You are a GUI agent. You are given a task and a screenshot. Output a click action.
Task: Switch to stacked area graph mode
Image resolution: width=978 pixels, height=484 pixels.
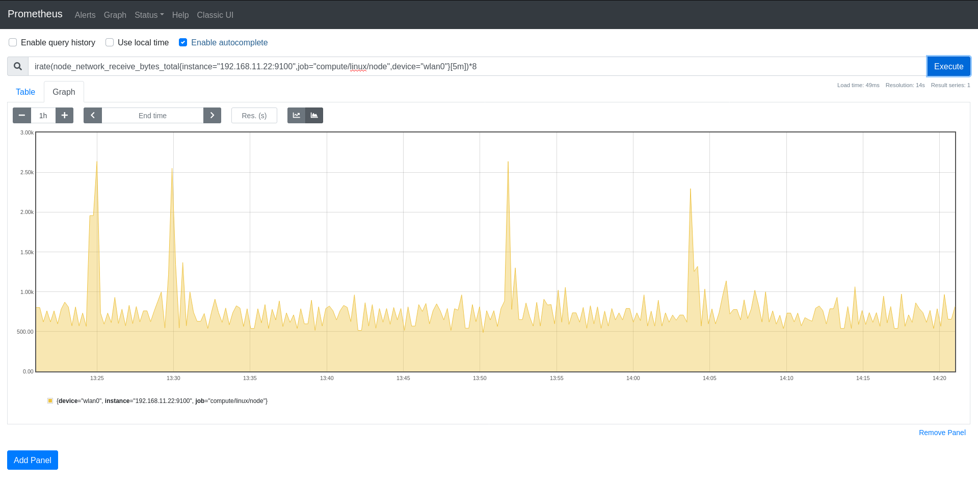pos(314,116)
